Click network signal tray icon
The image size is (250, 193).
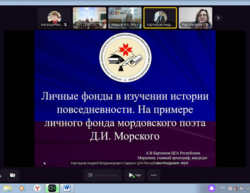coord(247,188)
